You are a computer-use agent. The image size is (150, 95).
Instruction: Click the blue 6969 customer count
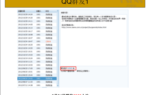click(70, 68)
